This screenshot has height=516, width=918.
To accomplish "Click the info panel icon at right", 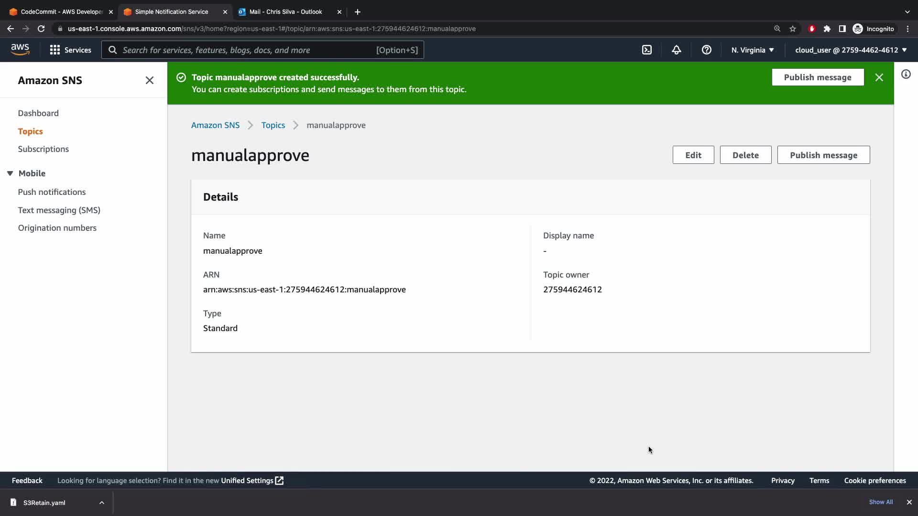I will (906, 74).
